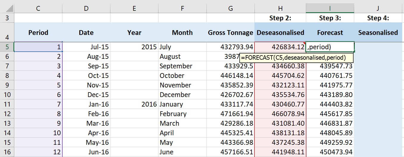The image size is (404, 157).
Task: Select date cell 'Mar-16'
Action: [x=86, y=123]
